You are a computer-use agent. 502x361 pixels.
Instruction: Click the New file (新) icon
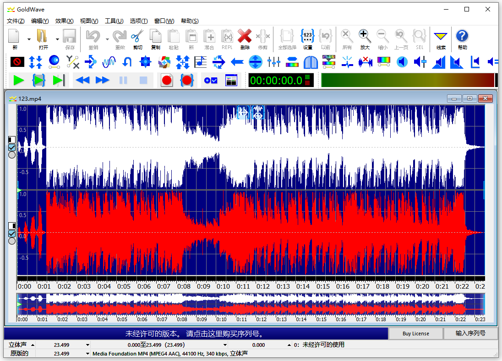click(x=15, y=39)
